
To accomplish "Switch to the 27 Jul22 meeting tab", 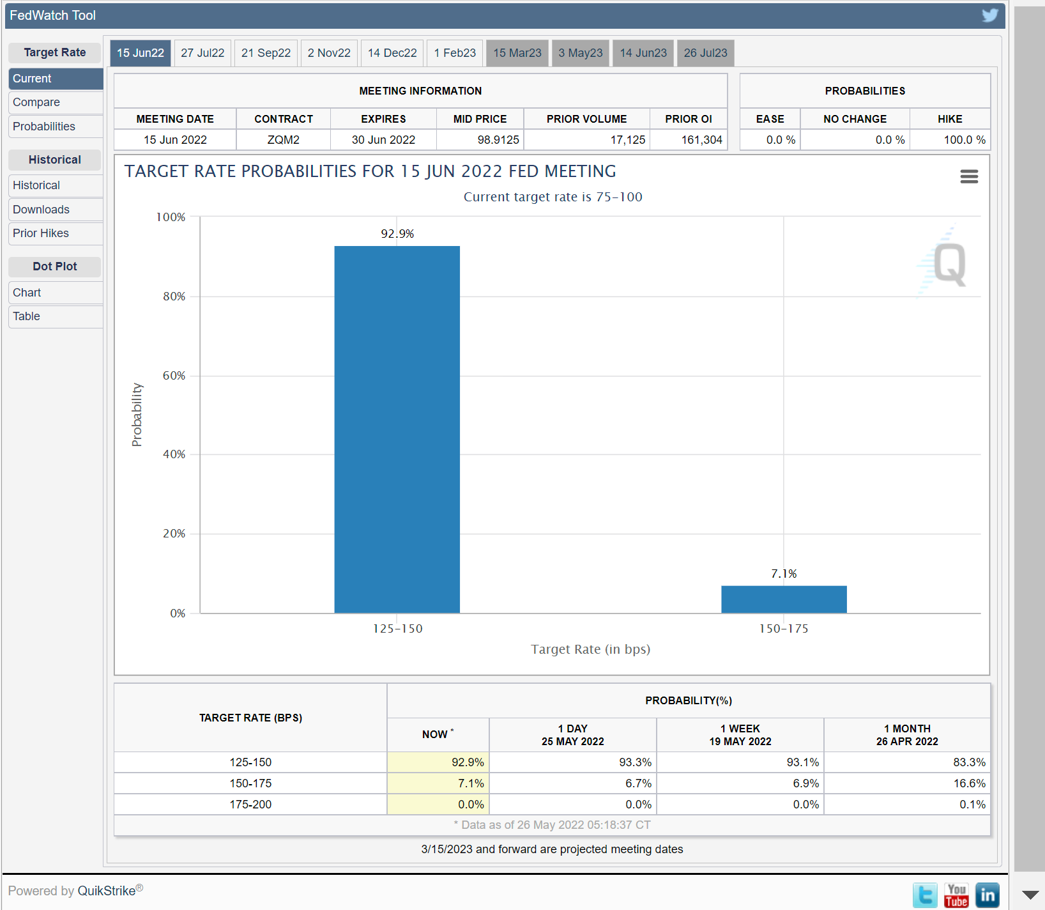I will pyautogui.click(x=202, y=53).
